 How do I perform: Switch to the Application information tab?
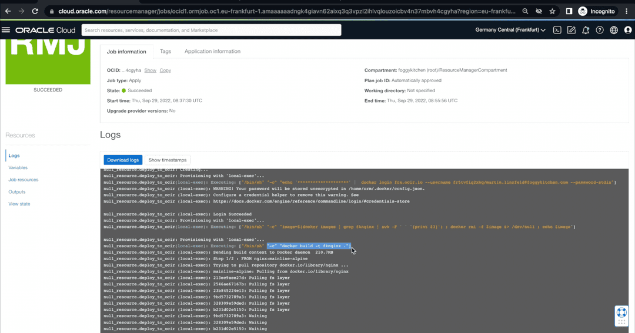click(x=213, y=51)
